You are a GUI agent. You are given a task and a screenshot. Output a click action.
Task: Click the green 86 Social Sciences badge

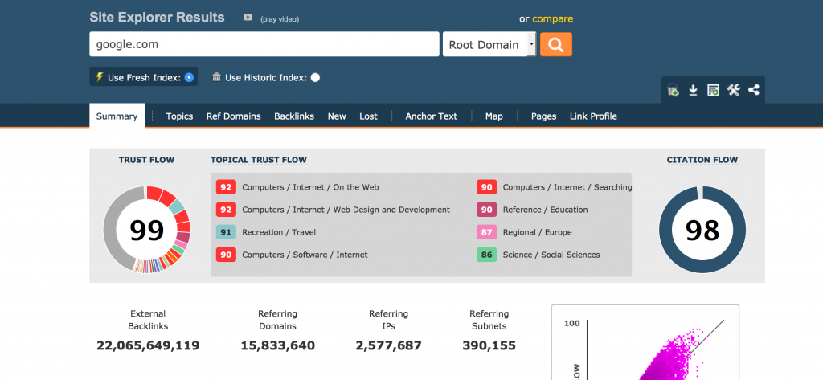pos(486,255)
